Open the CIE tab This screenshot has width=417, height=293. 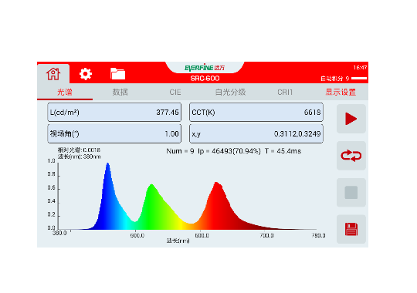point(175,93)
